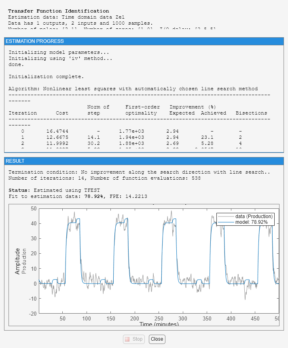Click the Amplitude y-axis label
Image resolution: width=288 pixels, height=348 pixels.
(x=17, y=261)
